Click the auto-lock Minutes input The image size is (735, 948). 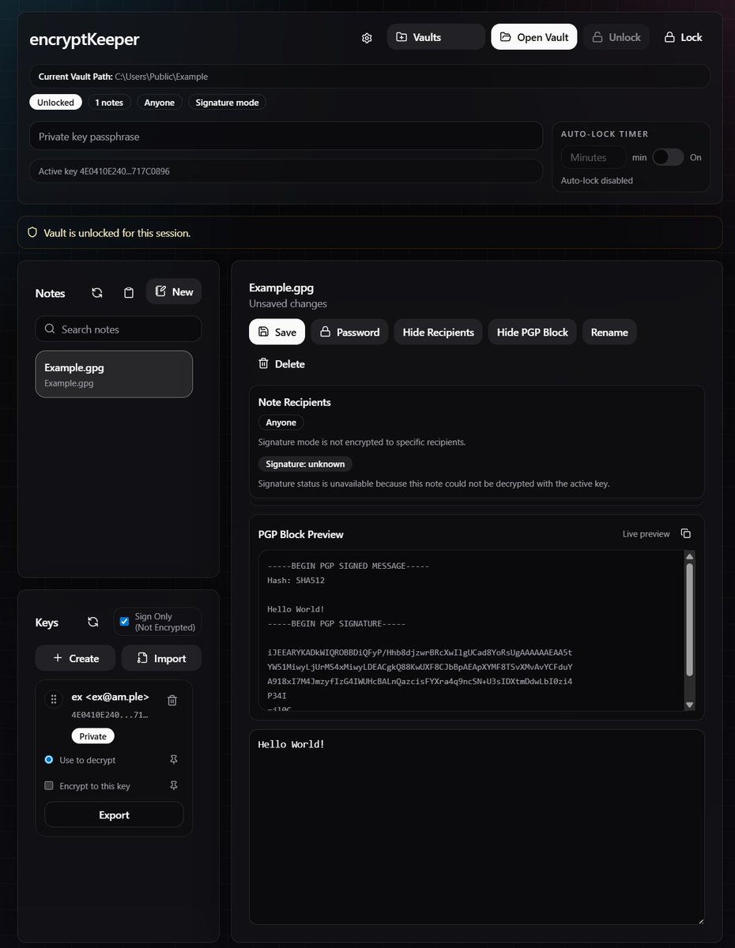(593, 157)
